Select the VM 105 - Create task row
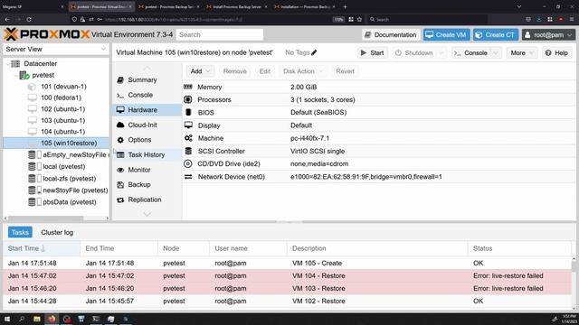579x325 pixels. 288,263
